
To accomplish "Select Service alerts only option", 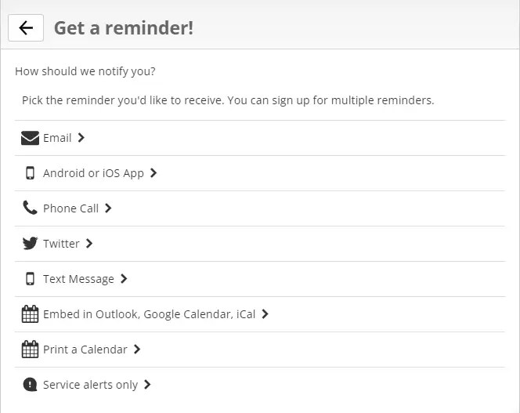I will (x=90, y=385).
